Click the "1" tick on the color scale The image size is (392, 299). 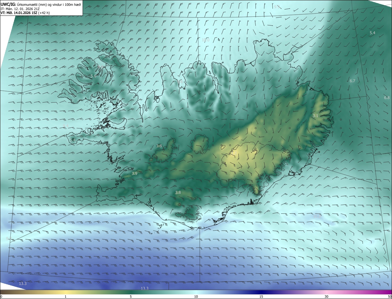66,297
